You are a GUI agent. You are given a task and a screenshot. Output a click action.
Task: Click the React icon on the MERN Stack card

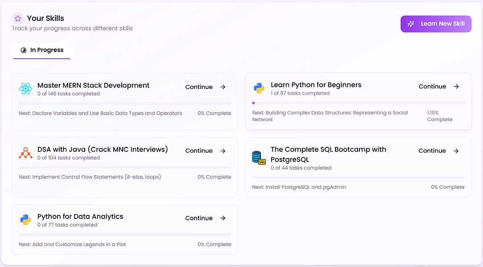26,89
